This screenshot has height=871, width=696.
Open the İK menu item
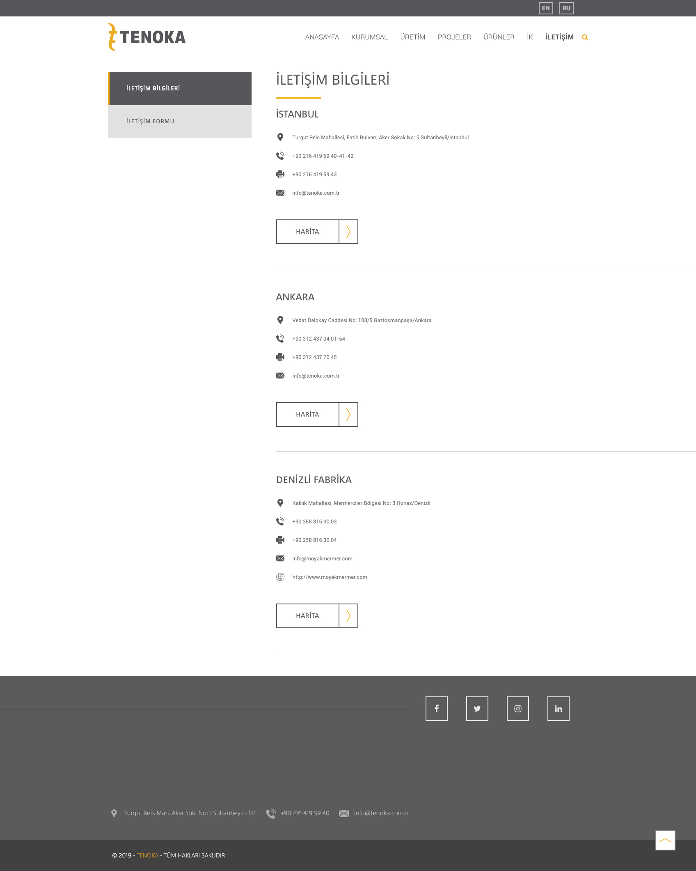point(530,37)
